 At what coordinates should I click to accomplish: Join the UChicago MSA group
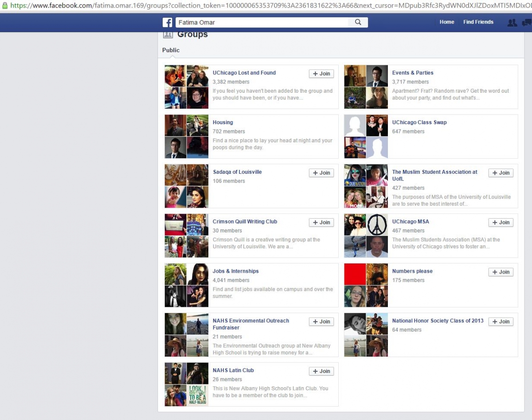point(501,223)
